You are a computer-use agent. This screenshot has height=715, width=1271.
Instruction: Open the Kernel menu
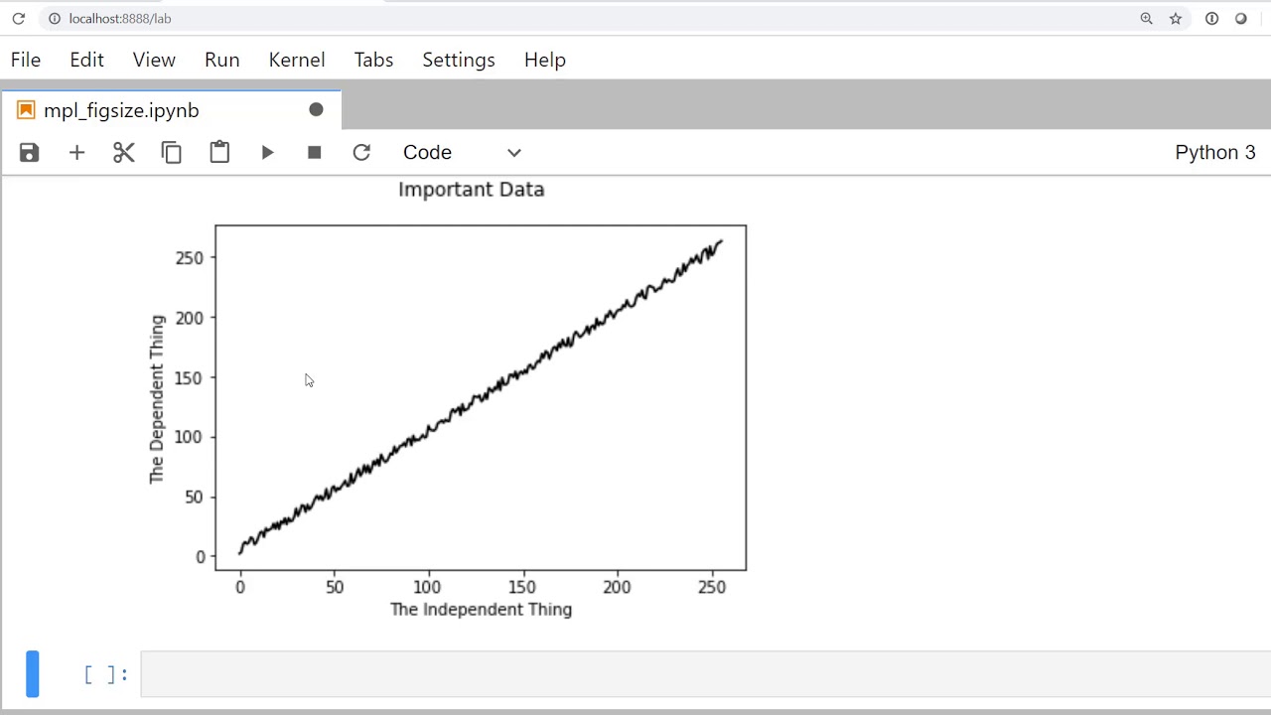point(297,60)
